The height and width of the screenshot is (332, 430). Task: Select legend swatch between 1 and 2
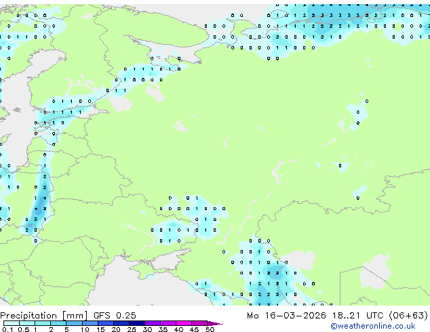click(43, 323)
